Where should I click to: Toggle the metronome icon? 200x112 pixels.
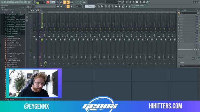pos(58,2)
